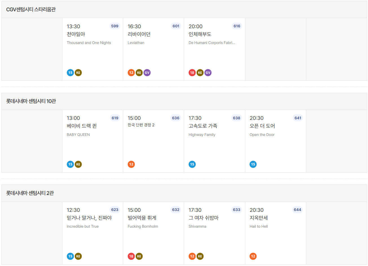
Task: Click screening code 601 badge
Action: [x=176, y=26]
